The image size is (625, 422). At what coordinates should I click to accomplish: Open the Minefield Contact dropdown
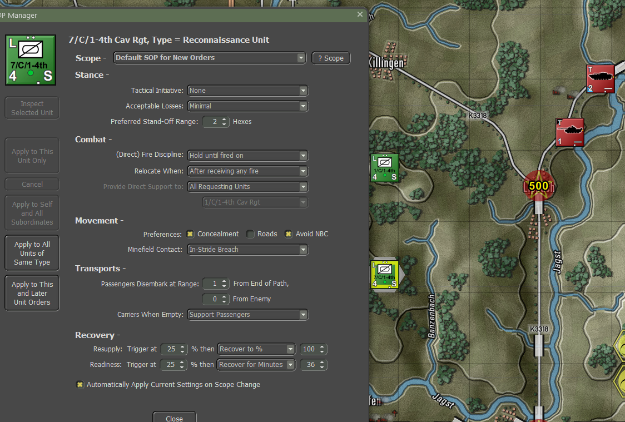pos(248,250)
